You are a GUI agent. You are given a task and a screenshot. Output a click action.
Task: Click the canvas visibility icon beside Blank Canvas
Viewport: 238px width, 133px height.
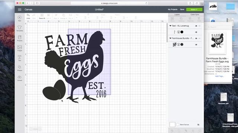point(198,125)
